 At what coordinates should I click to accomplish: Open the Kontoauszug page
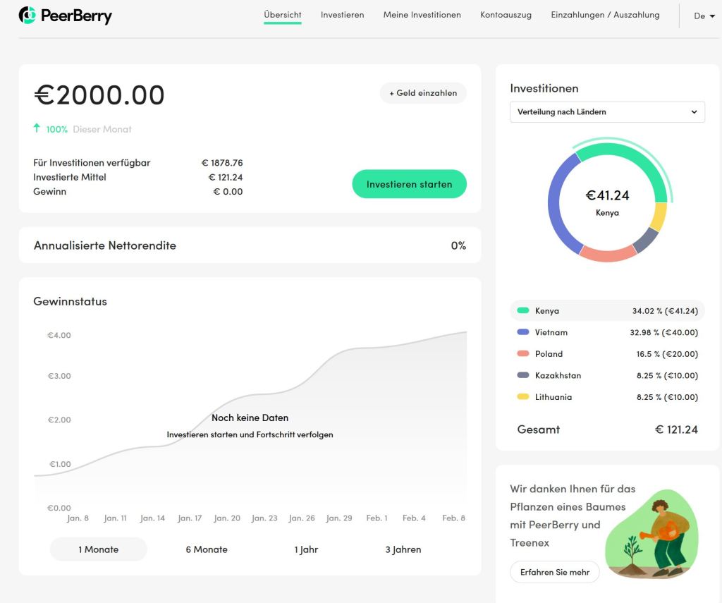(506, 15)
